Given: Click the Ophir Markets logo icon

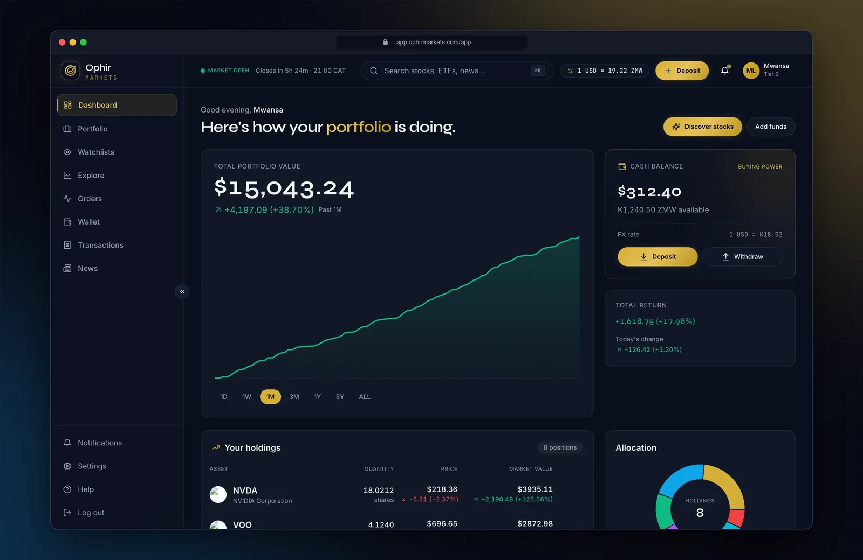Looking at the screenshot, I should 70,71.
